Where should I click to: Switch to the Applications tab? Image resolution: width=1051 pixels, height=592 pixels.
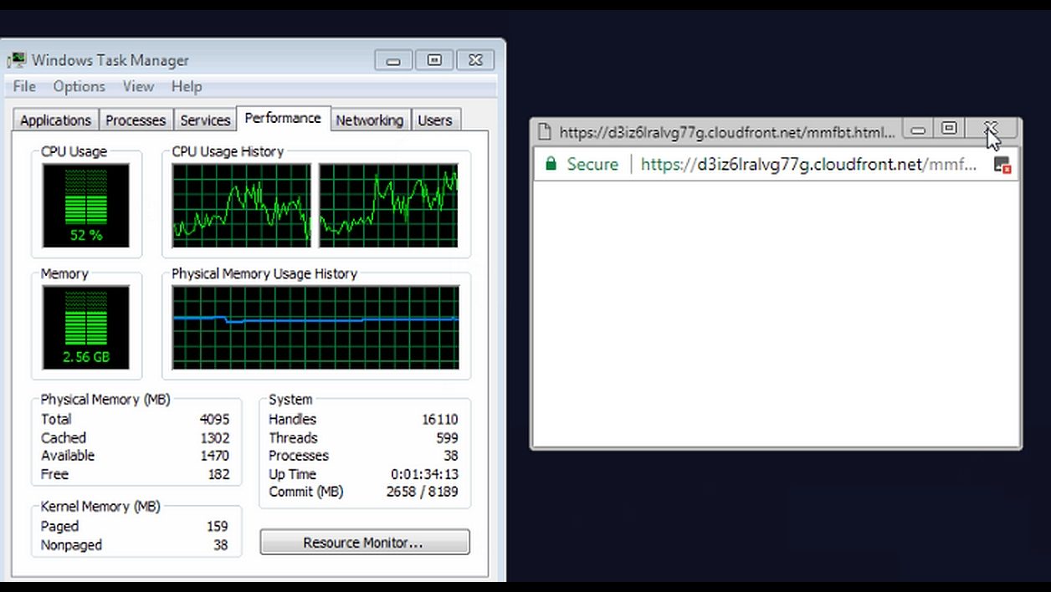[55, 120]
